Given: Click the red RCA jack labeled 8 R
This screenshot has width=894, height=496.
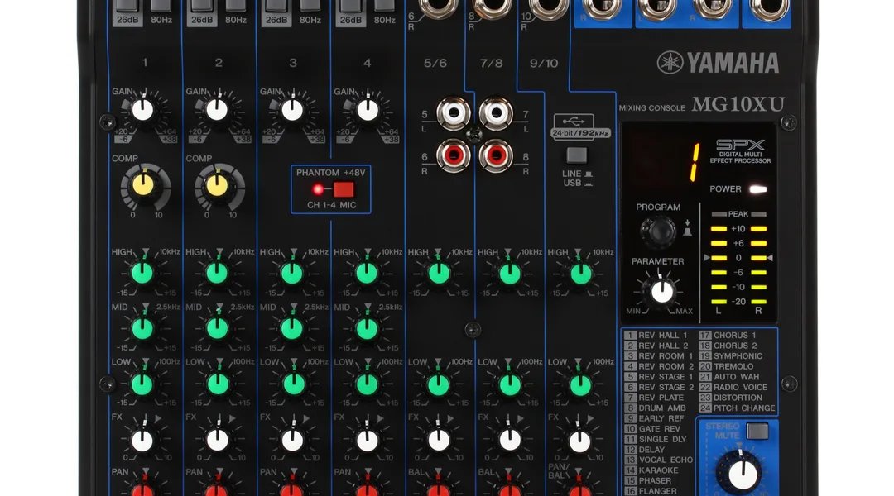Looking at the screenshot, I should coord(495,153).
